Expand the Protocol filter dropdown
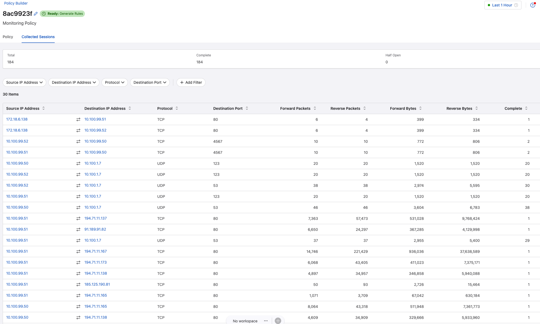 coord(115,82)
